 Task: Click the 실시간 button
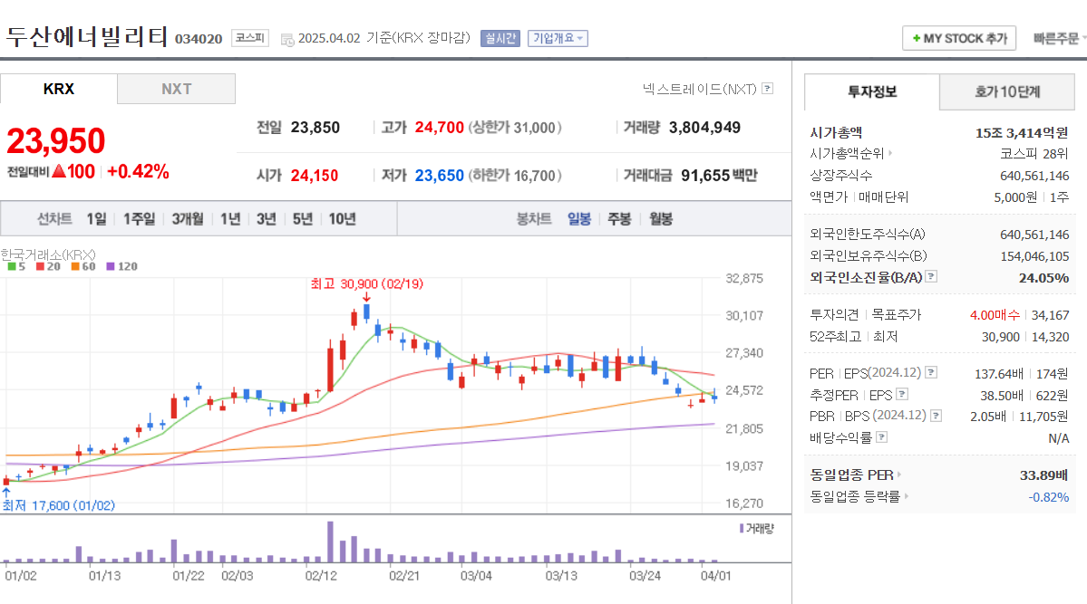pyautogui.click(x=500, y=38)
